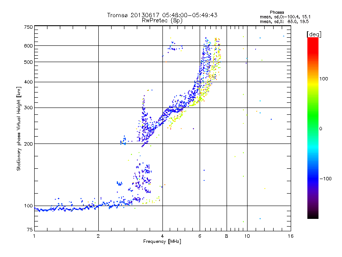Select the colorbar tick label "0"
342x257 pixels.
pyautogui.click(x=321, y=129)
